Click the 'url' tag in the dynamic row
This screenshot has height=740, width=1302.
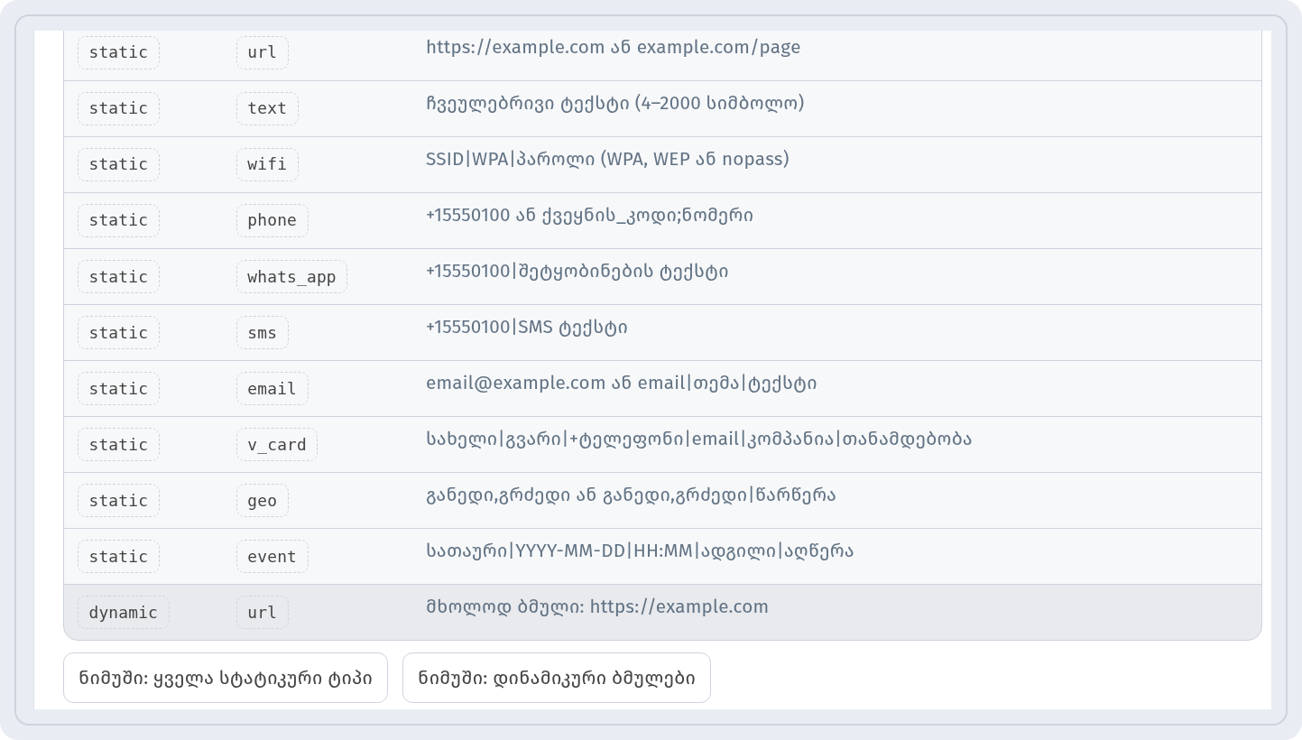click(x=263, y=613)
